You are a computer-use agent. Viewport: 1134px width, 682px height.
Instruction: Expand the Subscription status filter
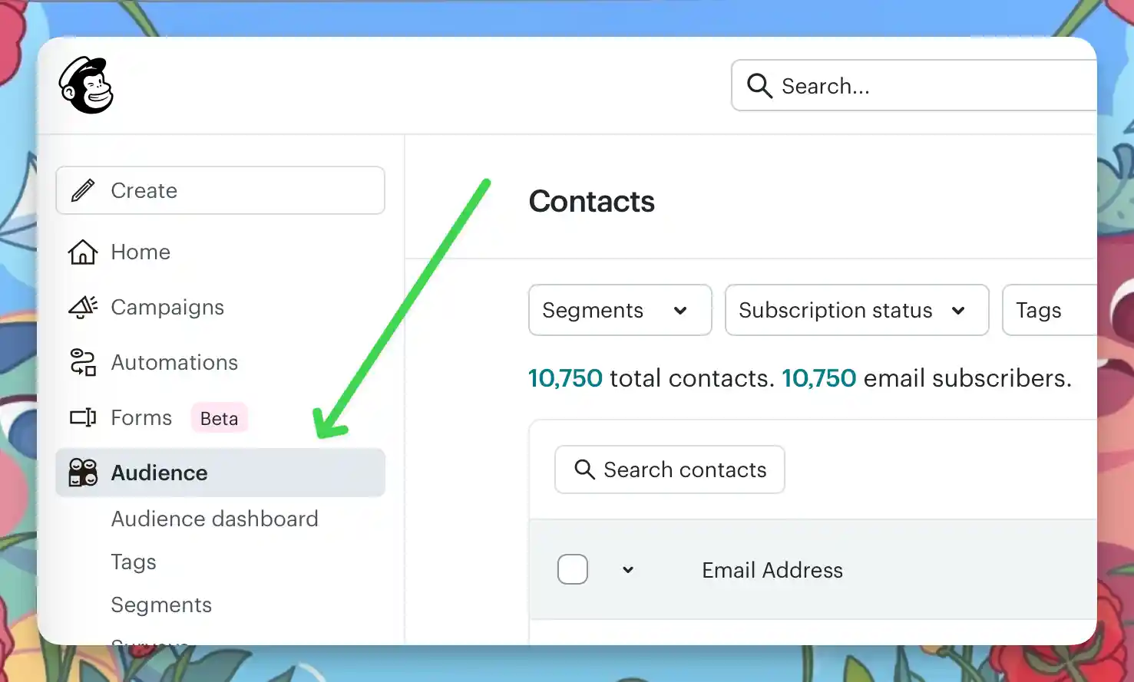click(x=856, y=310)
